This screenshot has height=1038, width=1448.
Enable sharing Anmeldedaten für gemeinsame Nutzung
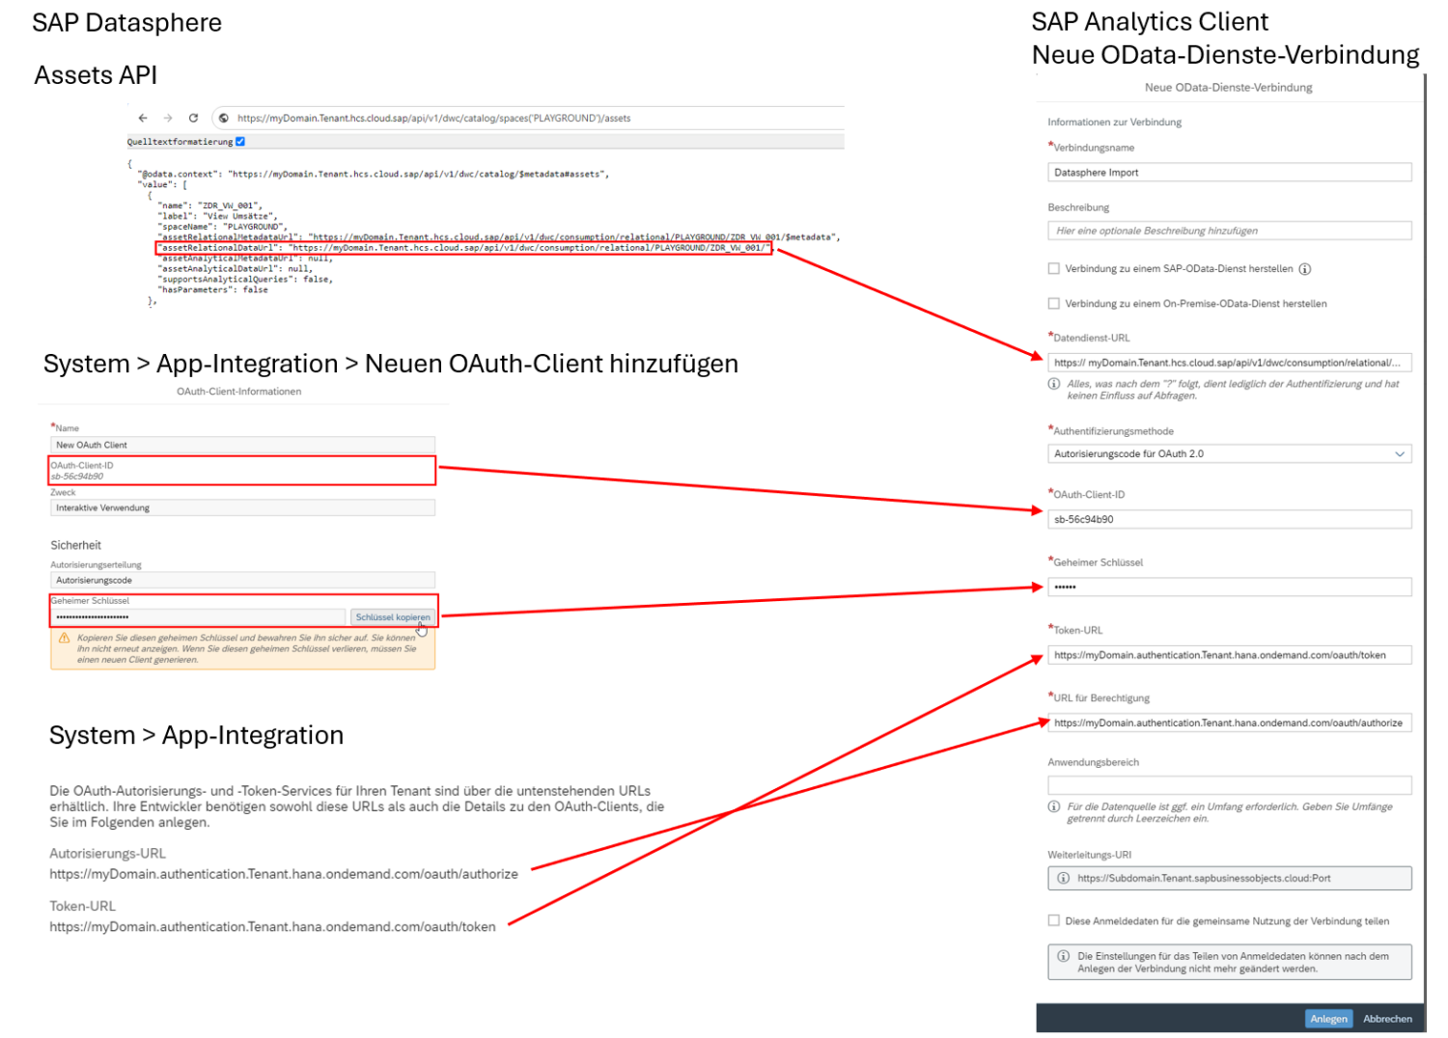(1054, 920)
